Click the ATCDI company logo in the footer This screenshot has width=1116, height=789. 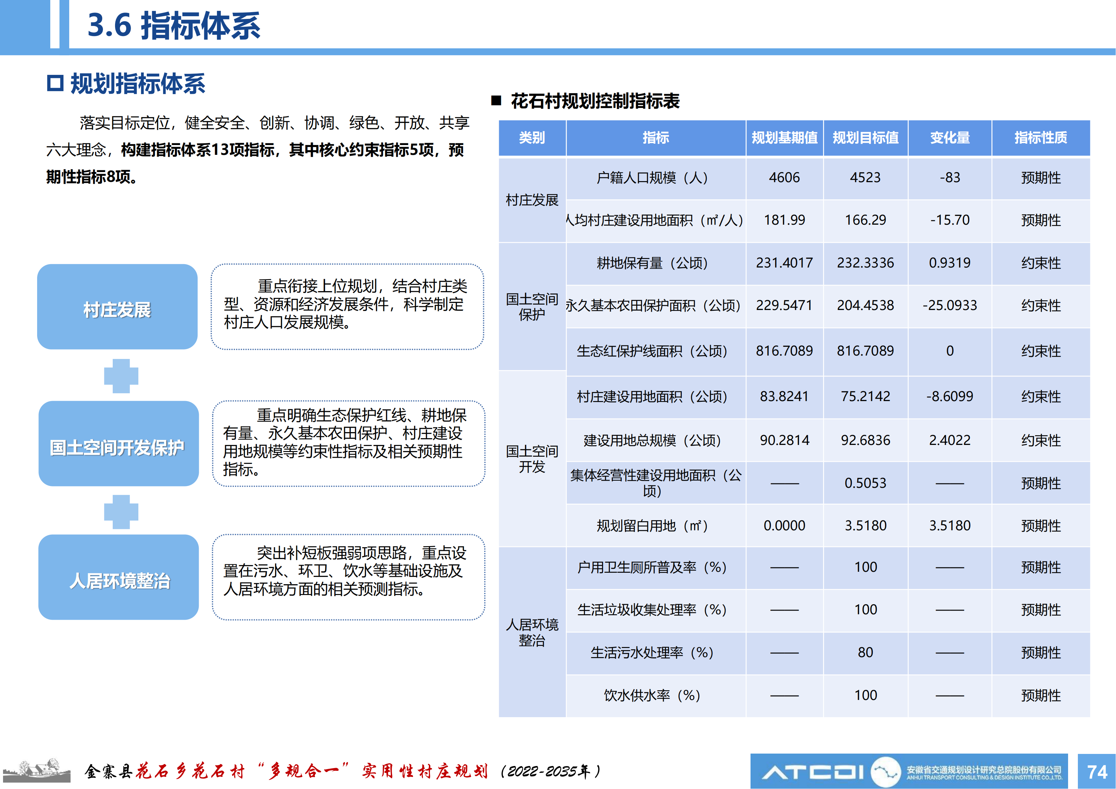click(x=909, y=771)
